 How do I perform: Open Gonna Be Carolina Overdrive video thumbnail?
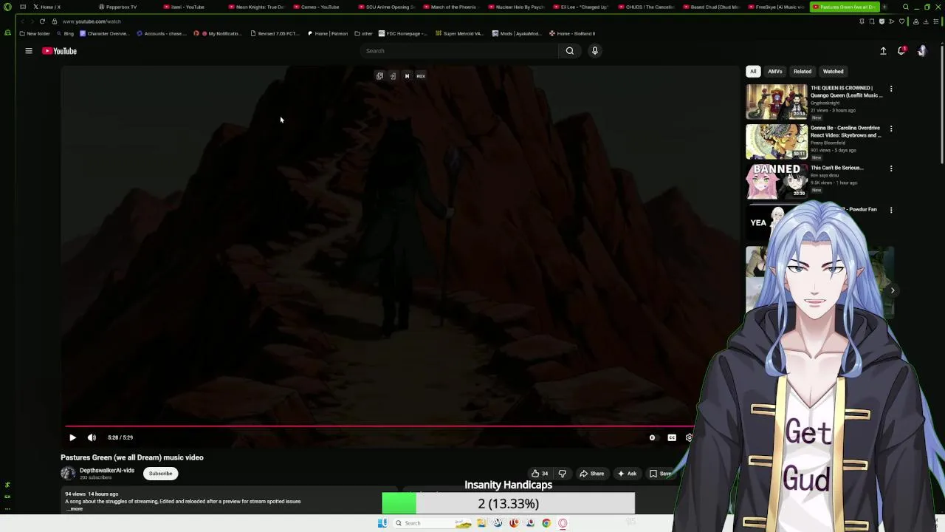tap(777, 142)
